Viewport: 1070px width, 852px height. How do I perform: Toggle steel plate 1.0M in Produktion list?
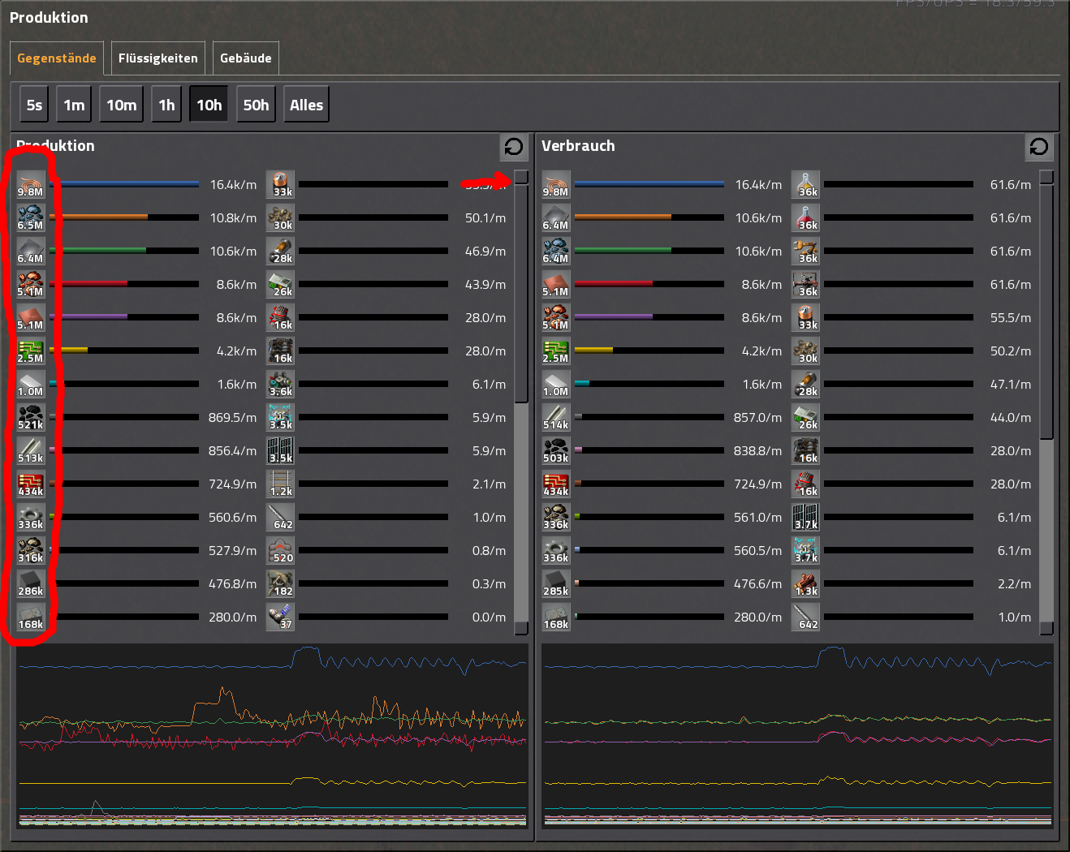pos(31,384)
